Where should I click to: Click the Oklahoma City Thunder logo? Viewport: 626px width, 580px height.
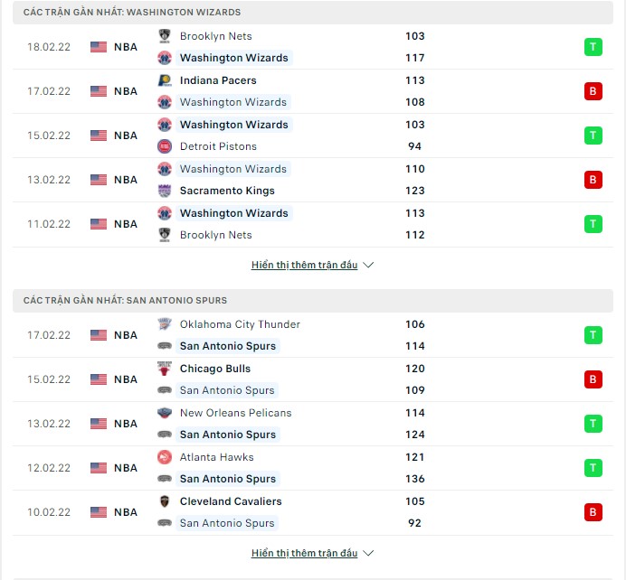165,324
